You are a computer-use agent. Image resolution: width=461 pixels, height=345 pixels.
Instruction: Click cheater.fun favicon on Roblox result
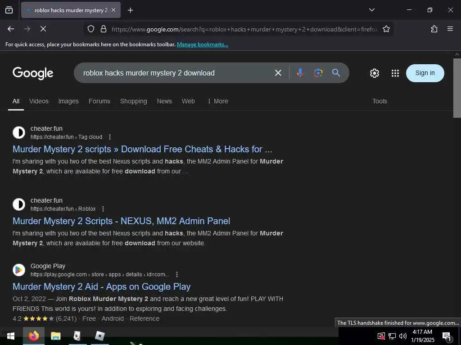click(x=19, y=204)
